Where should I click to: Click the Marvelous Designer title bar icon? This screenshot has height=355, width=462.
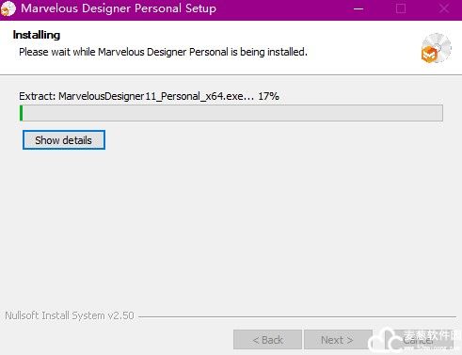tap(8, 8)
